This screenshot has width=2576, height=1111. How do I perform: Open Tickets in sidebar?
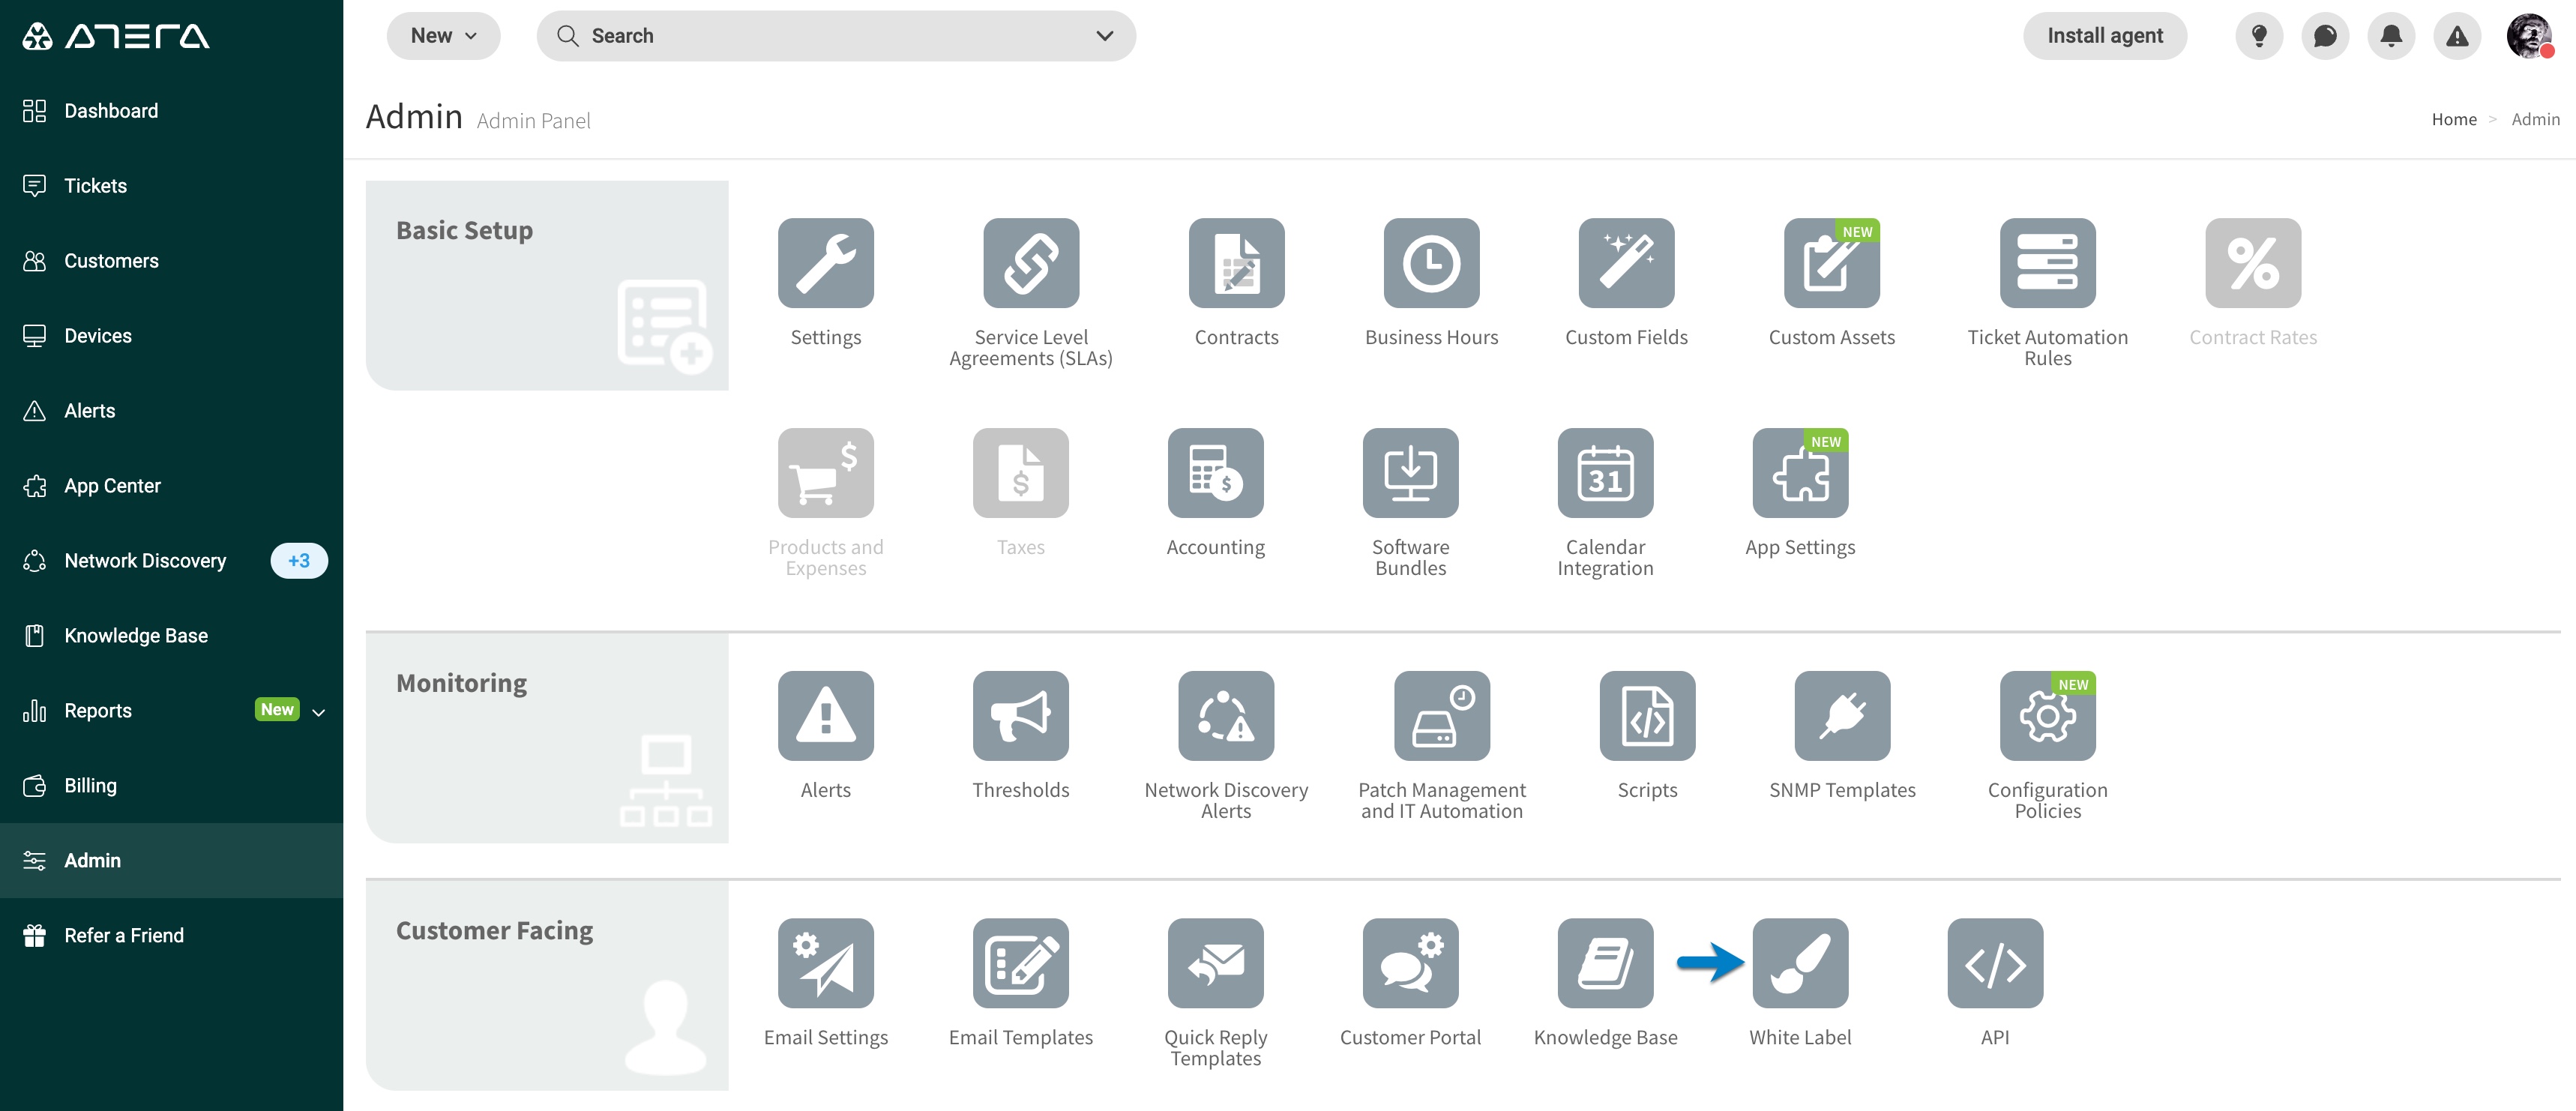pyautogui.click(x=171, y=186)
